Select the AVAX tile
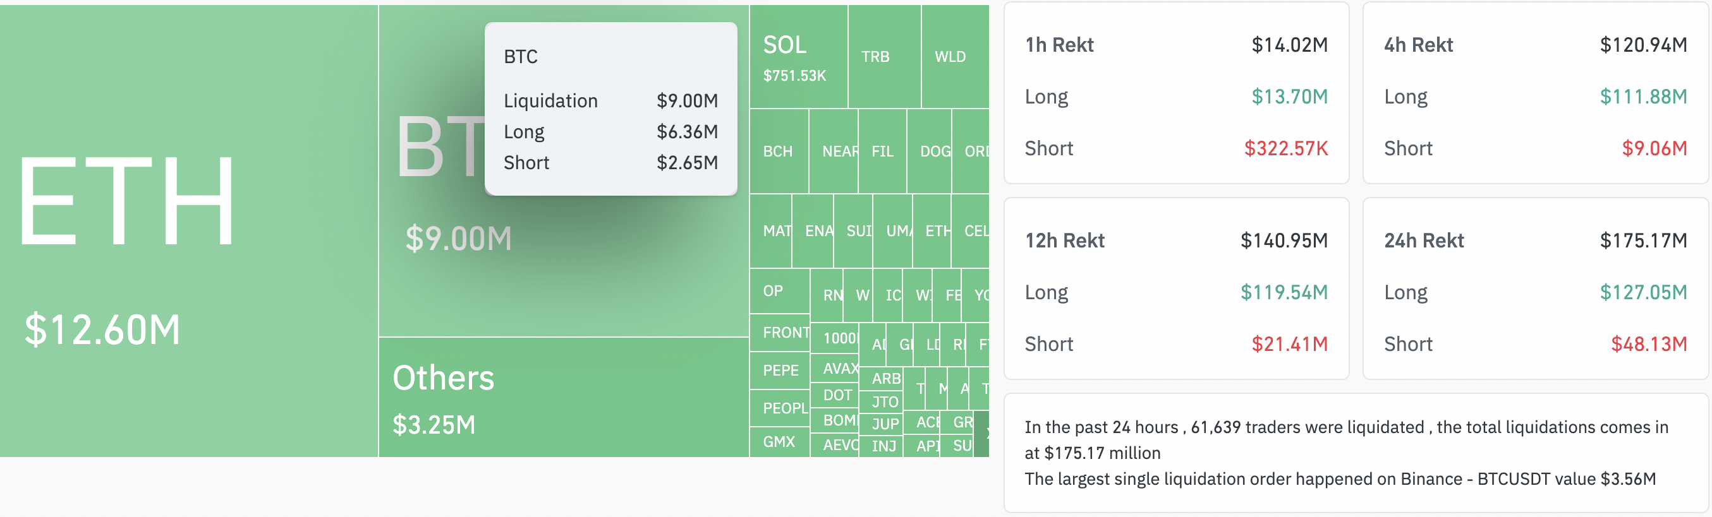The image size is (1712, 517). tap(835, 368)
